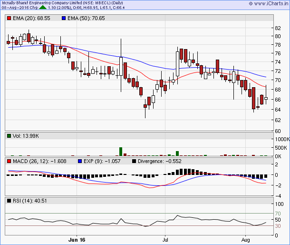Viewport: 290px width, 245px height.
Task: Click the 1000K volume axis label
Action: (x=282, y=139)
